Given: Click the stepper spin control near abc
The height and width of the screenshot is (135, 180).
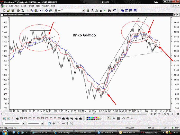Looking at the screenshot, I should click(109, 118).
